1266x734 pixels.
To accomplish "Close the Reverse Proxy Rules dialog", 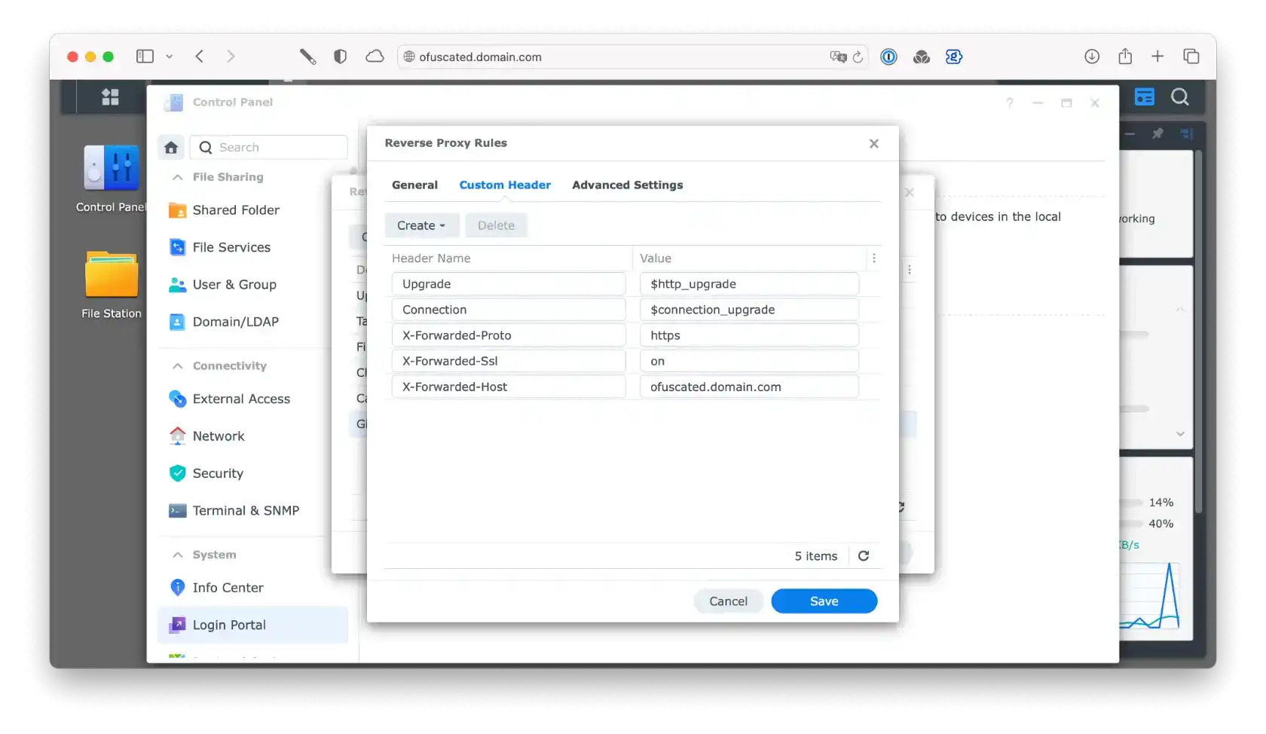I will [873, 144].
